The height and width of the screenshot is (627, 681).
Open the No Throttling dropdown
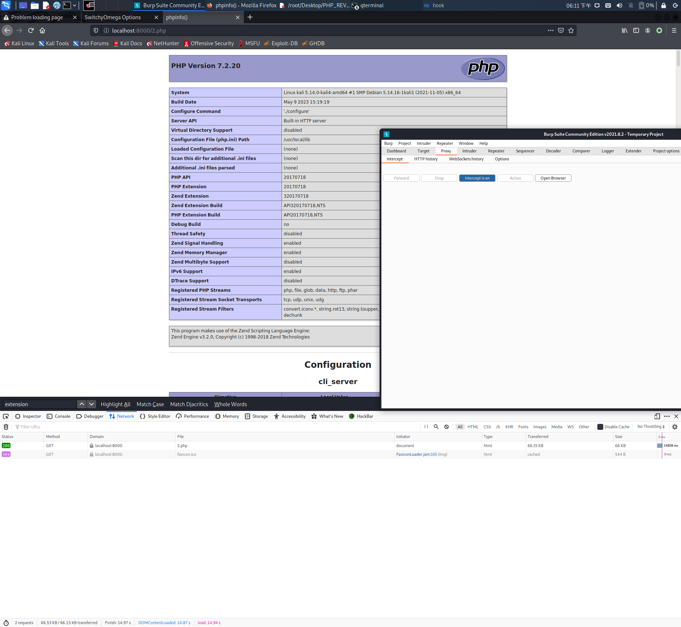tap(650, 426)
